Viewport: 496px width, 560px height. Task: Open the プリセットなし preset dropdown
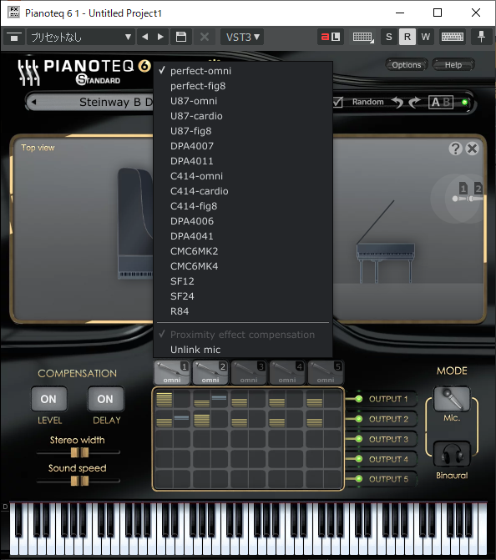81,38
